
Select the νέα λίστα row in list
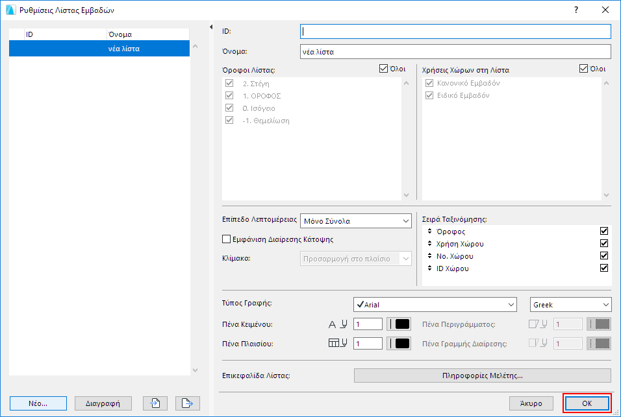[99, 49]
